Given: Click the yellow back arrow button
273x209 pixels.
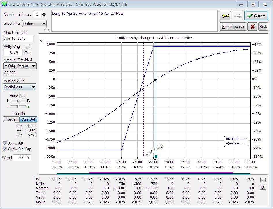Looking at the screenshot, I should [225, 16].
